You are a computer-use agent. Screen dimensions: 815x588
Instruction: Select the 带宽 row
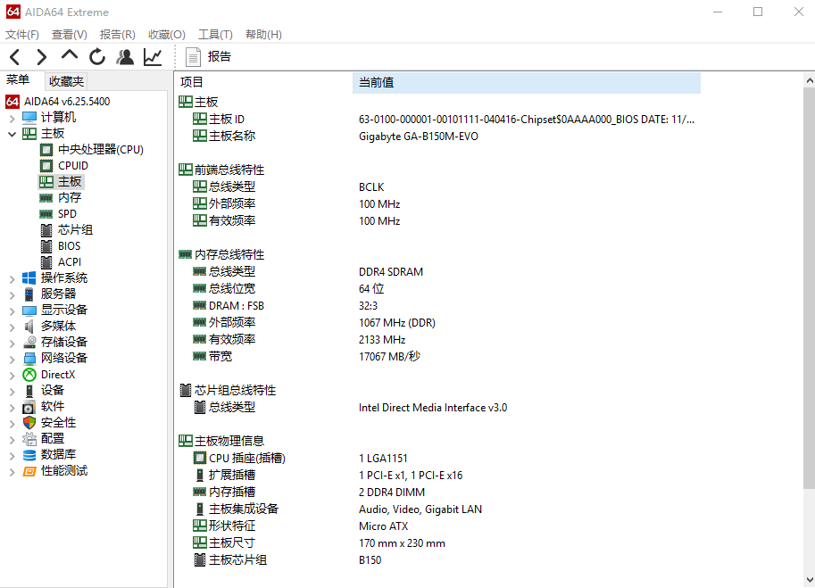pos(440,357)
